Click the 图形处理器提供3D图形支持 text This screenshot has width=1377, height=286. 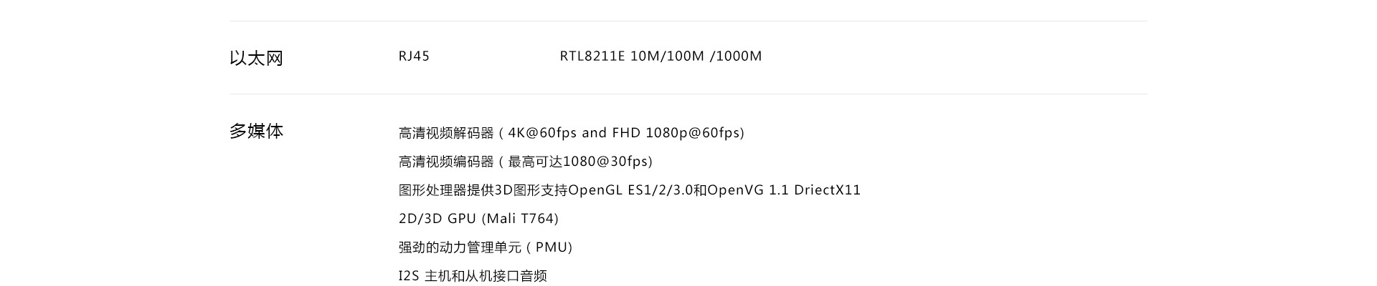(x=483, y=190)
